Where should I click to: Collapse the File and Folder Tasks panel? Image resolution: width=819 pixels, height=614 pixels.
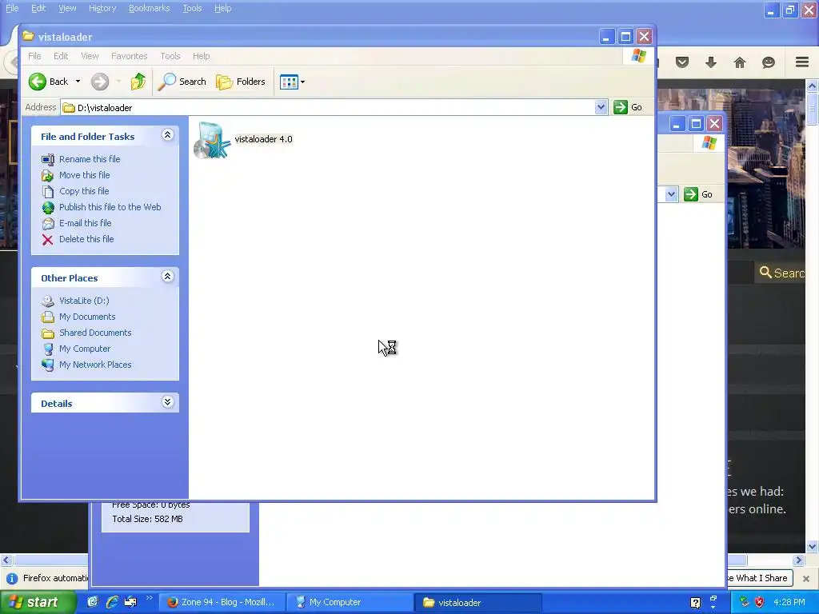(x=167, y=135)
